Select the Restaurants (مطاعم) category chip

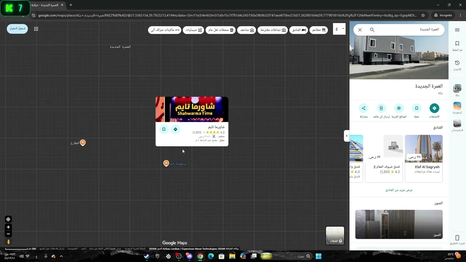[319, 30]
